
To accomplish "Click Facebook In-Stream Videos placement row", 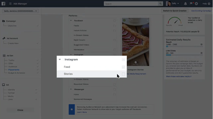I will click(x=93, y=35).
